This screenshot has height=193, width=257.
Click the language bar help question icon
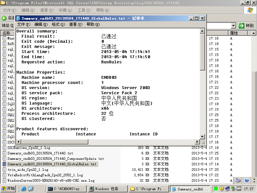tap(247, 180)
